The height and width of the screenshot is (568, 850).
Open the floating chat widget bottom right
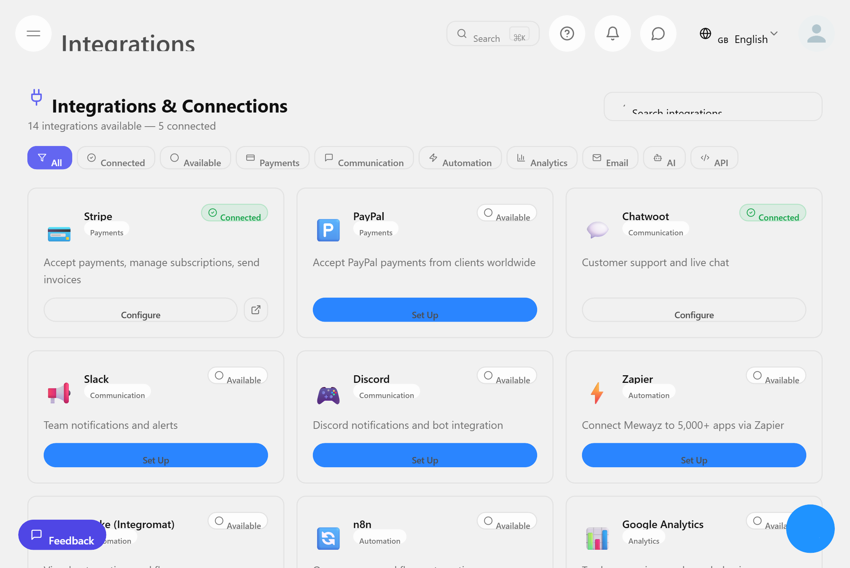pyautogui.click(x=810, y=528)
